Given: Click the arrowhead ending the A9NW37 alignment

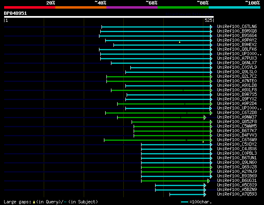Looking at the screenshot, I should tap(205, 117).
